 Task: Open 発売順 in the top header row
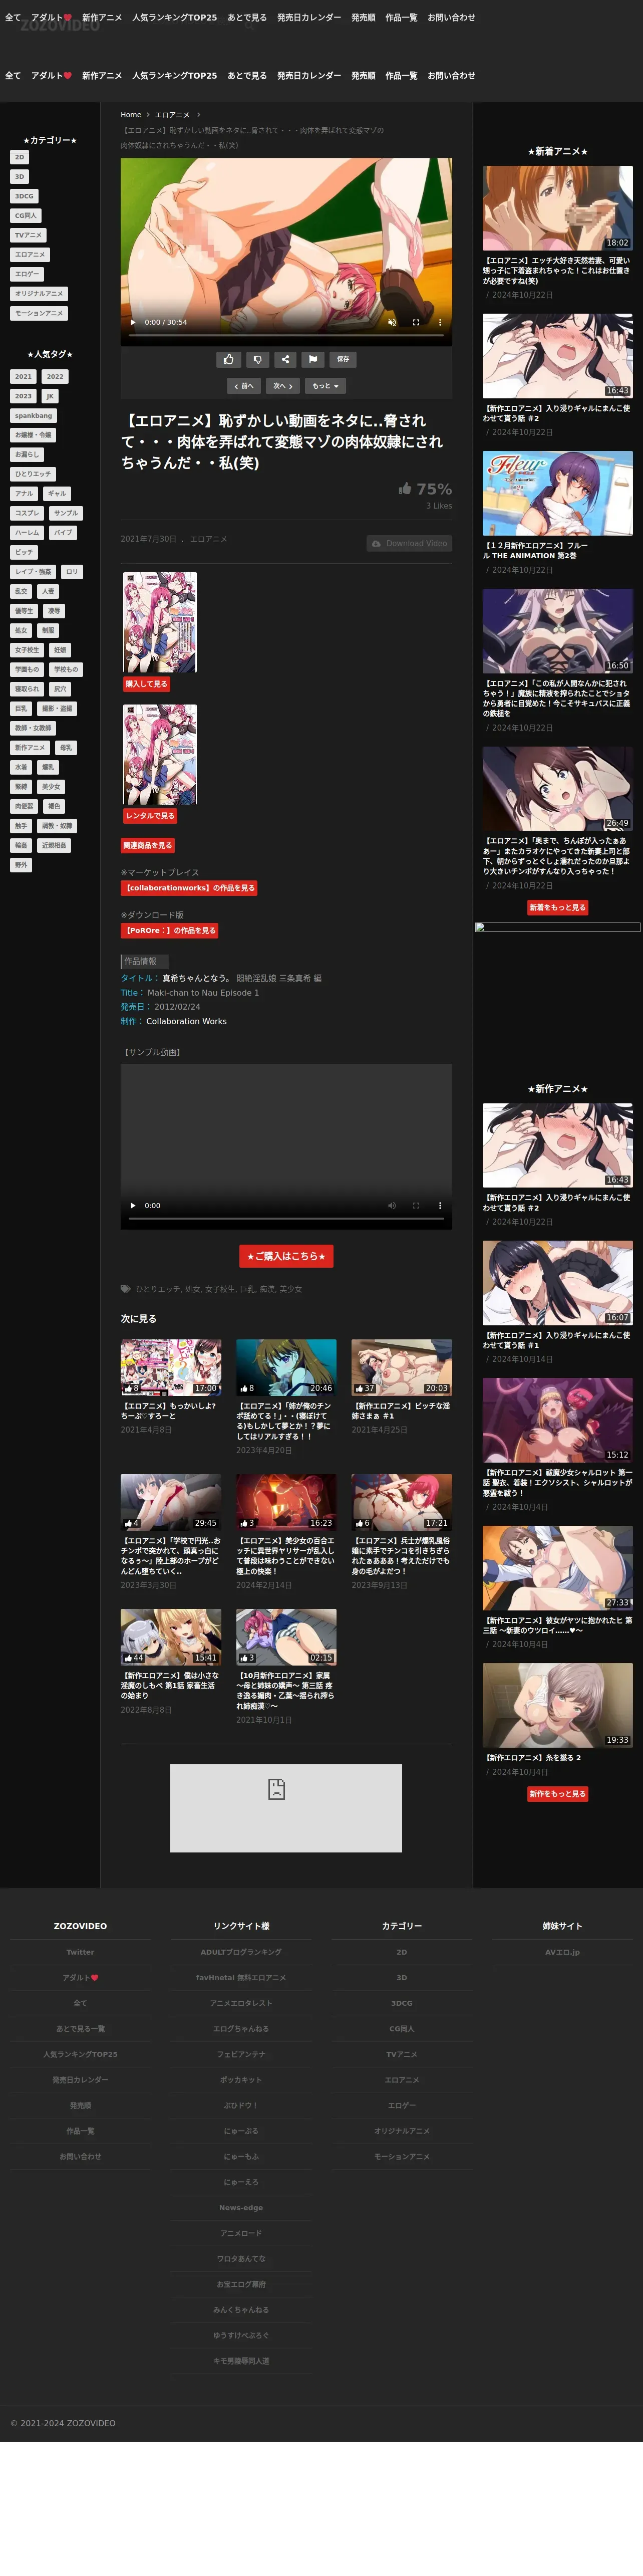tap(363, 18)
